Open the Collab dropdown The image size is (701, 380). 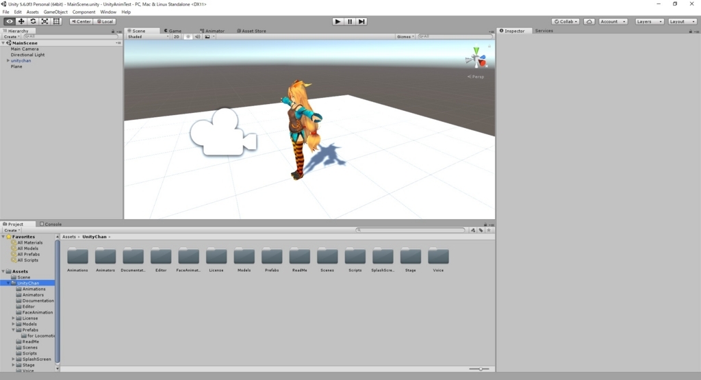pos(565,21)
